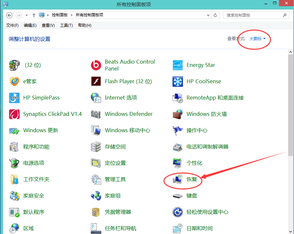Expand the breadcrumb arrow after 控制面板
Viewport: 294px width, 234px height.
tap(72, 15)
